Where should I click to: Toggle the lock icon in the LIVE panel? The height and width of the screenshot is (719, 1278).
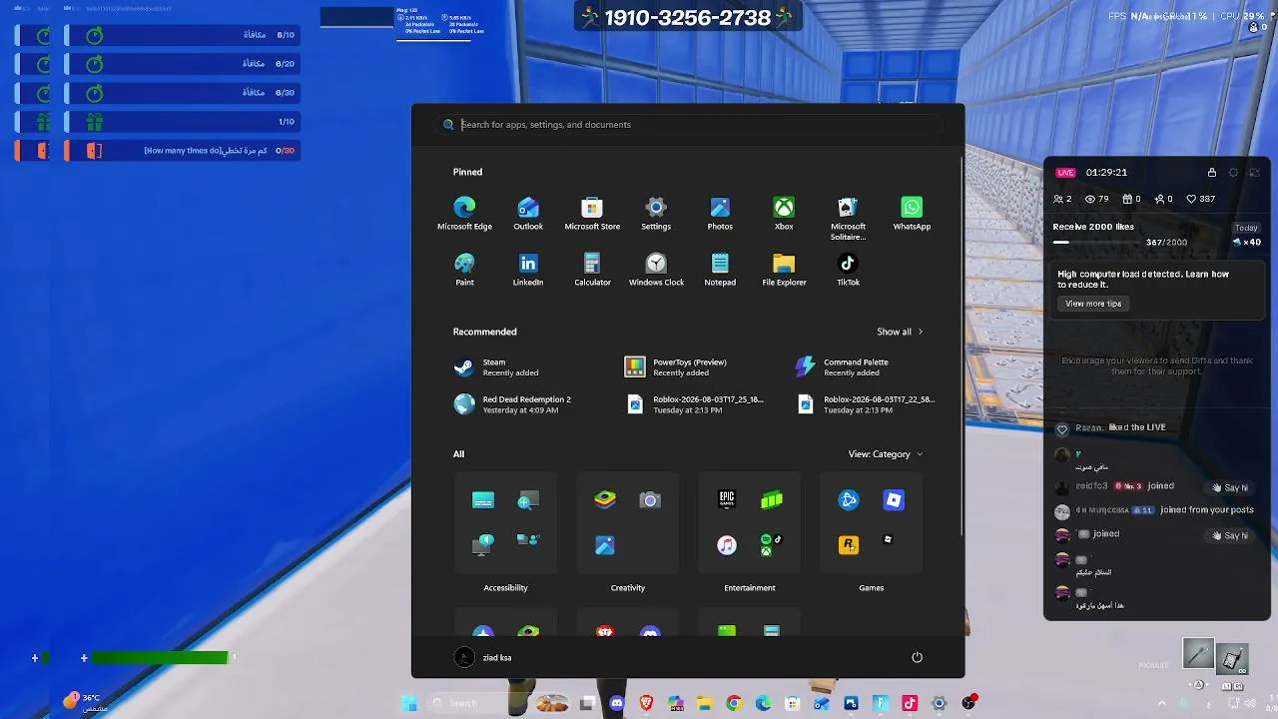(1212, 172)
